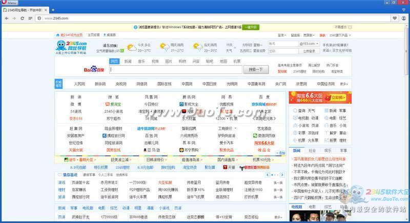Open 携程旅行网 link with icon

click(x=113, y=136)
